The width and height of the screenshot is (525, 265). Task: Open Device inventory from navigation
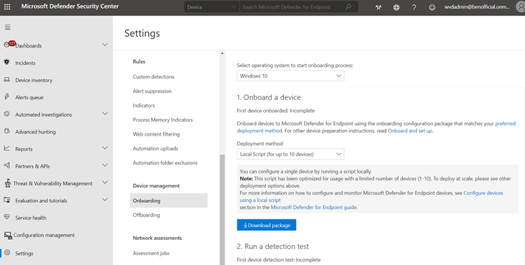point(34,80)
